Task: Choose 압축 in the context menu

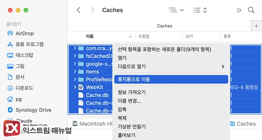Action: coord(122,109)
